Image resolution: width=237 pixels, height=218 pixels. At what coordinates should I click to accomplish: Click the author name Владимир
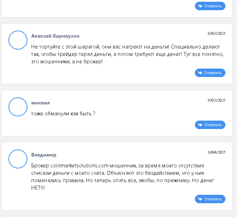44,155
